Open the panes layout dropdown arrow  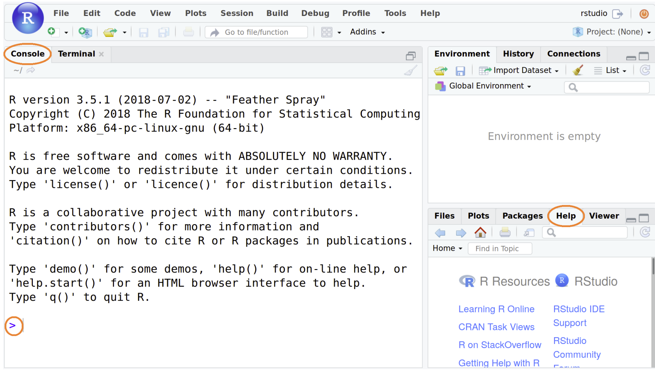tap(339, 32)
